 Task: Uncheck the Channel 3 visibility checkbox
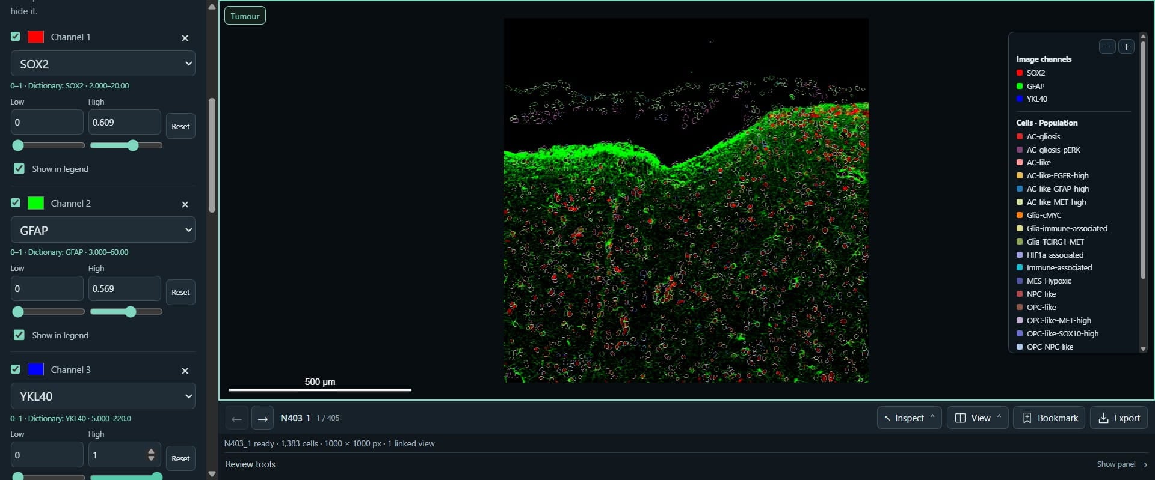16,369
